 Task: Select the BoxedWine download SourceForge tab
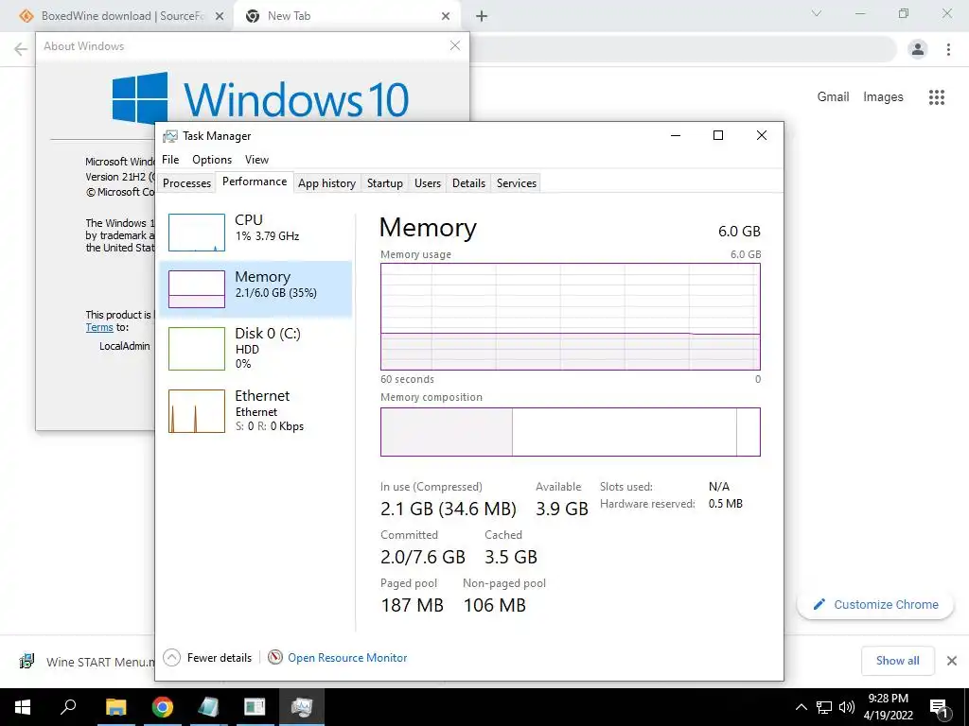(x=121, y=16)
